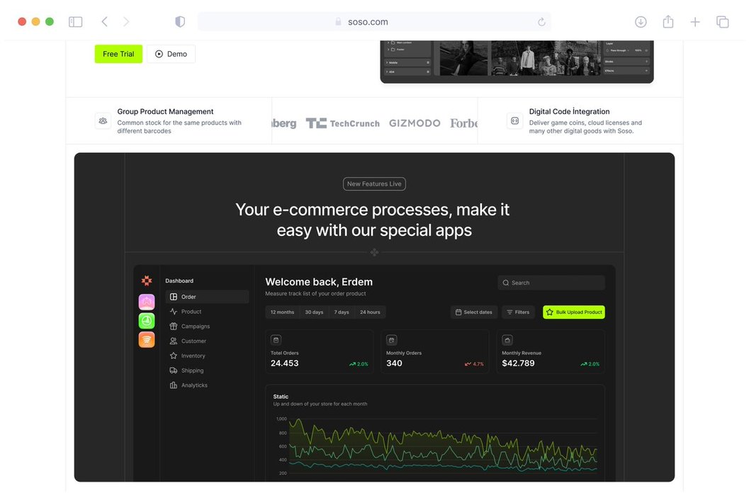749x496 pixels.
Task: Click the Total Orders card icon
Action: pos(276,340)
